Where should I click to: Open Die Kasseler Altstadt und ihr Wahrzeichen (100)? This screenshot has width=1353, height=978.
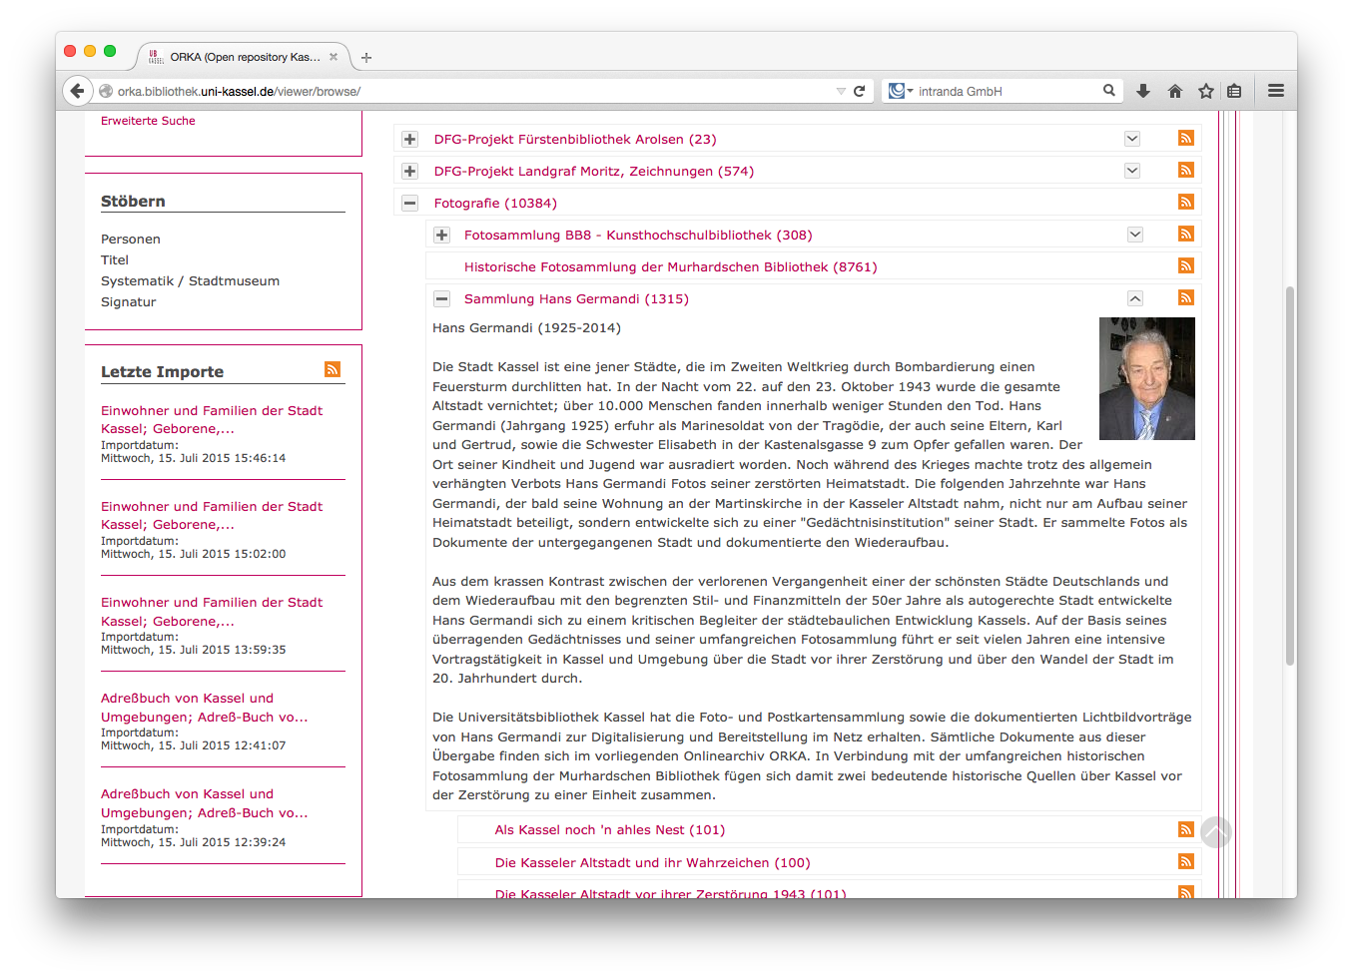(x=653, y=863)
